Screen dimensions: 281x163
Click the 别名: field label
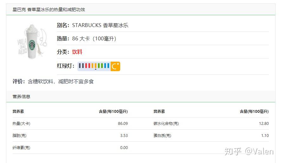coord(63,25)
